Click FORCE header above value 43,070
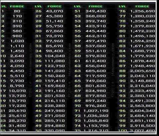 tap(54, 6)
